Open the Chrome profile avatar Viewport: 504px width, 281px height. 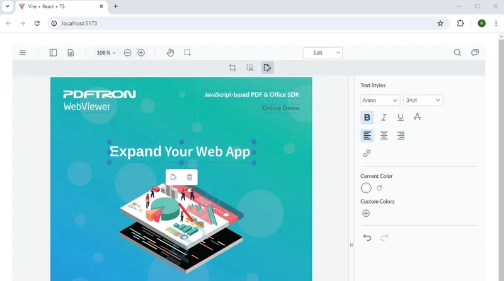pyautogui.click(x=481, y=23)
